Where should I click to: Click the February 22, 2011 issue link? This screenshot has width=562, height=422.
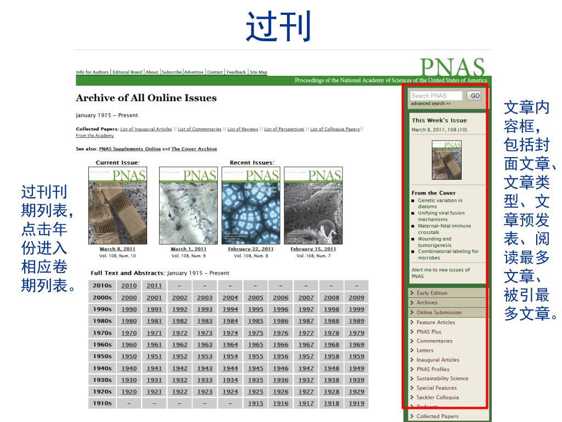tap(250, 249)
